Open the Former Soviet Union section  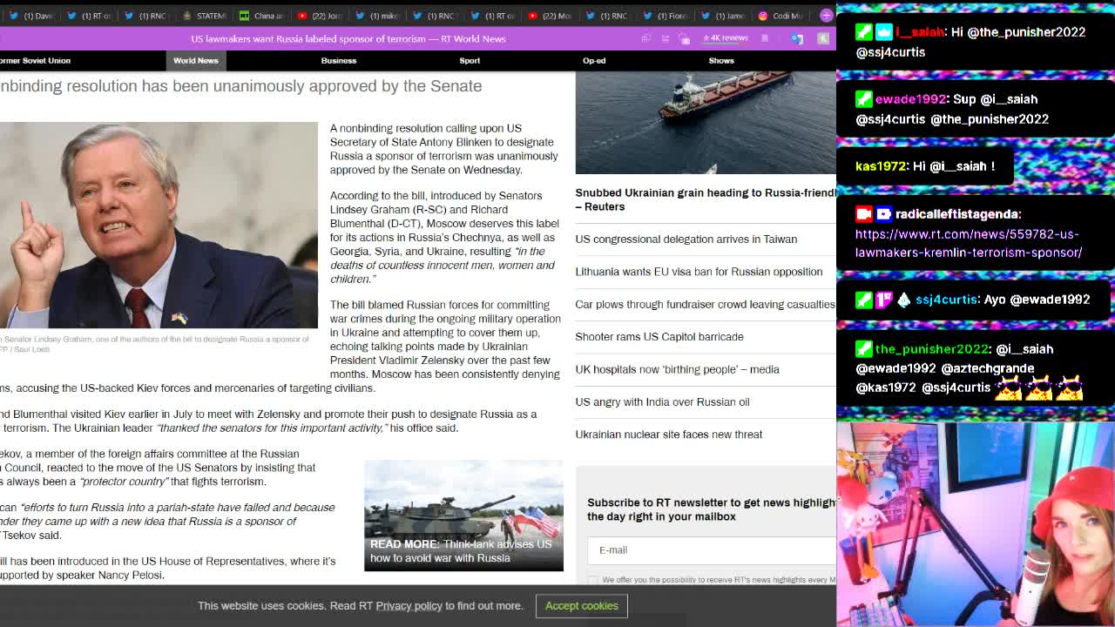click(x=35, y=60)
